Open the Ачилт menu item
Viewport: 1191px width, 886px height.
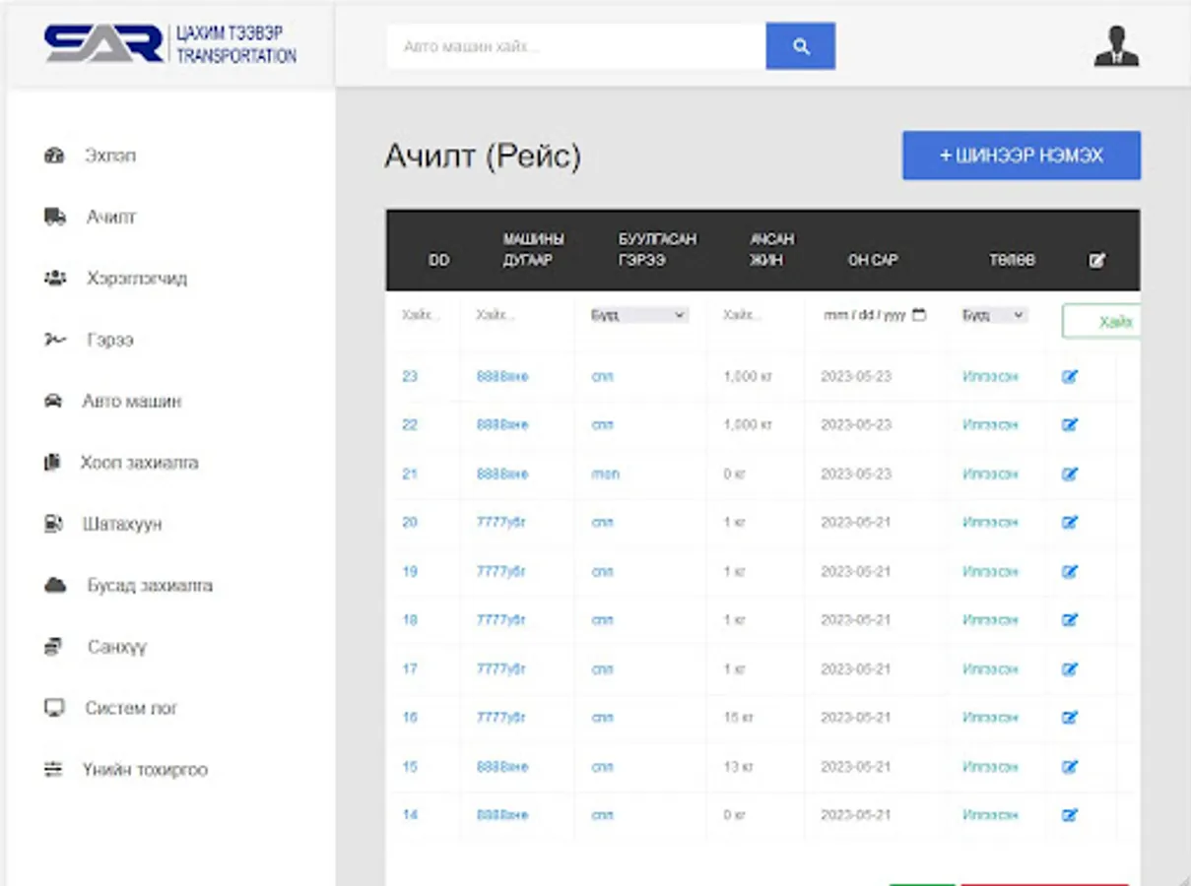[x=111, y=217]
